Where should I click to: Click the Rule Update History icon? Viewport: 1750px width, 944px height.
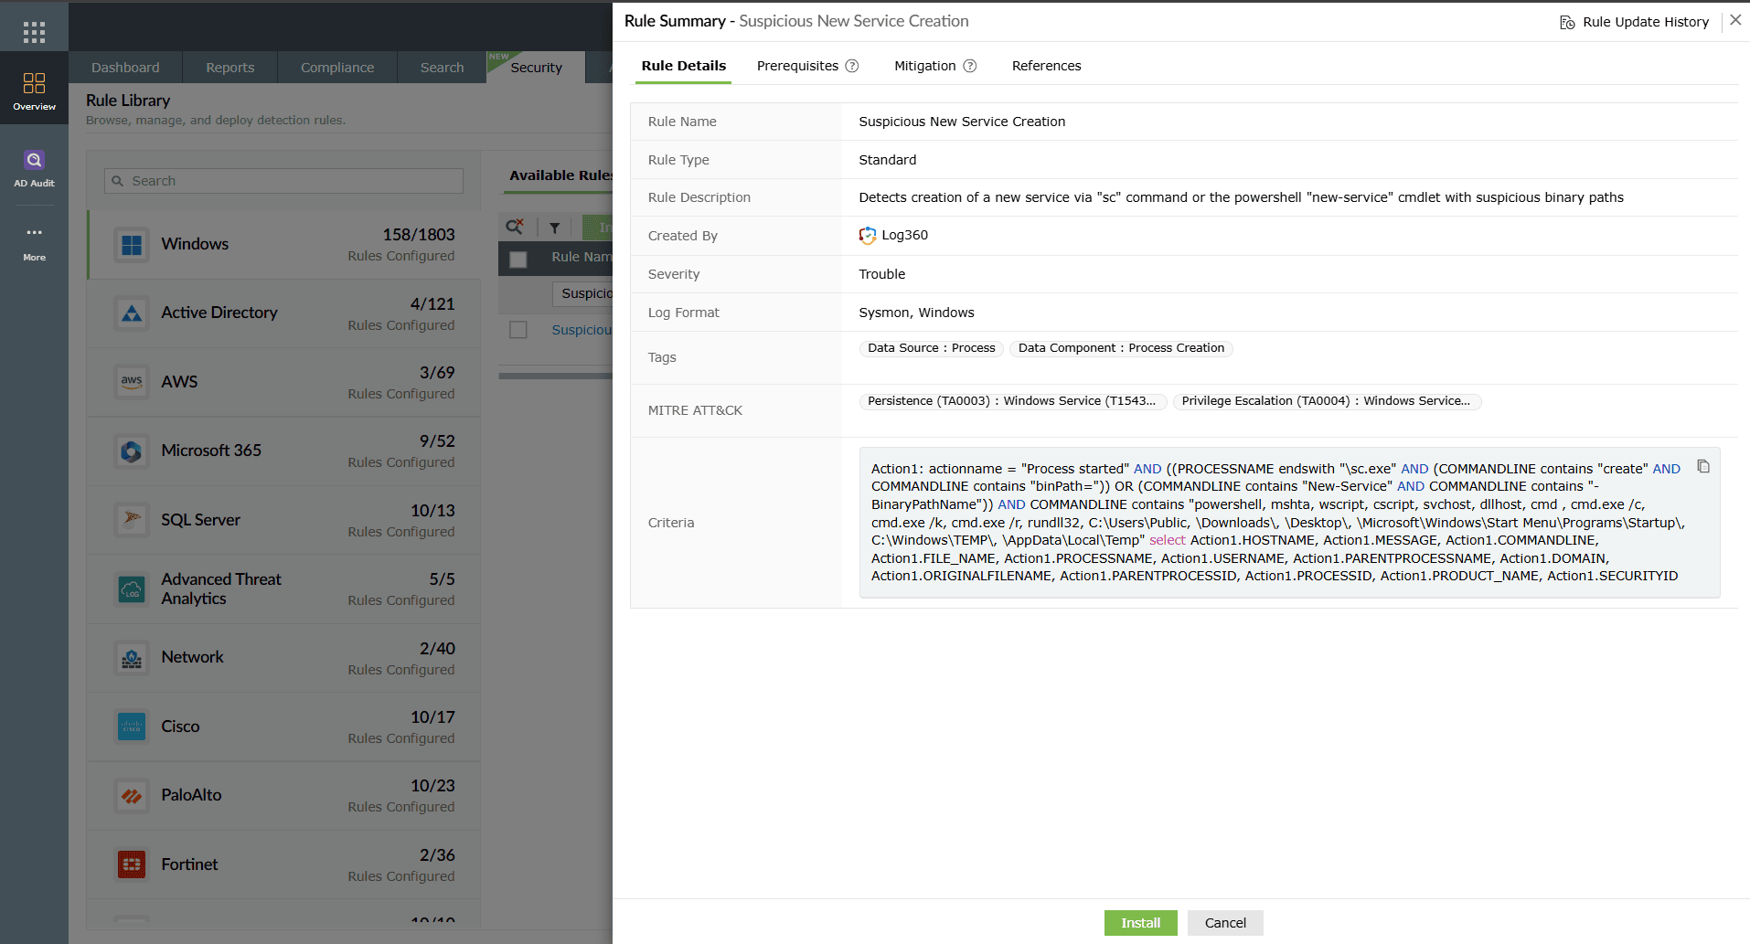point(1567,22)
